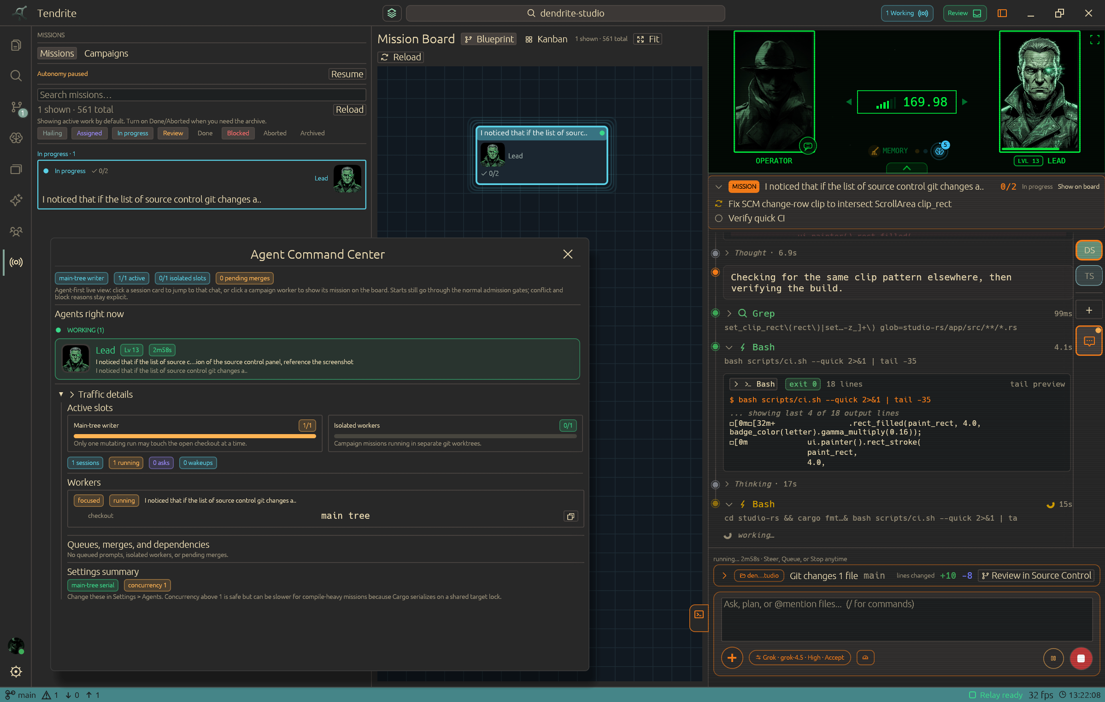Click the gauge icon beside model selector
This screenshot has width=1105, height=702.
865,657
